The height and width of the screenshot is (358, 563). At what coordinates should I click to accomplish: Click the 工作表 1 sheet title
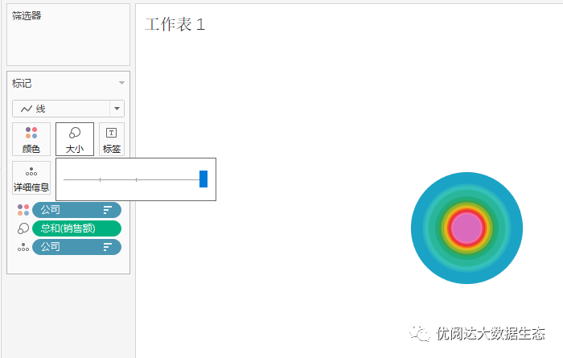(175, 24)
